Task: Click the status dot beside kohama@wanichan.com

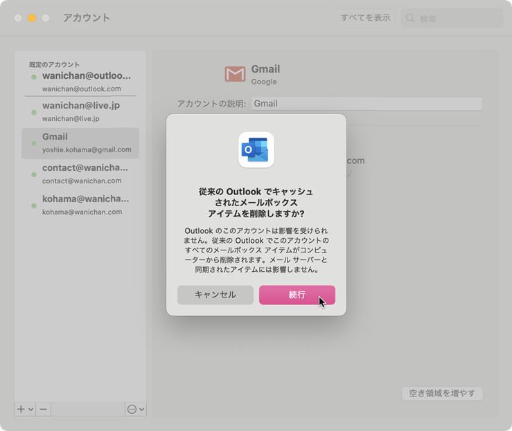Action: (34, 205)
